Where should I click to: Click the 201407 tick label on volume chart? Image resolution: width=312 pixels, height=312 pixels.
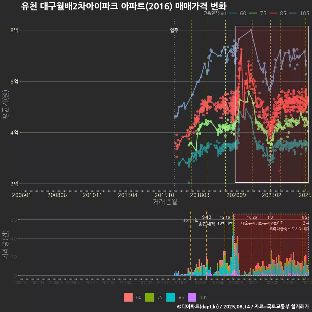(145, 282)
